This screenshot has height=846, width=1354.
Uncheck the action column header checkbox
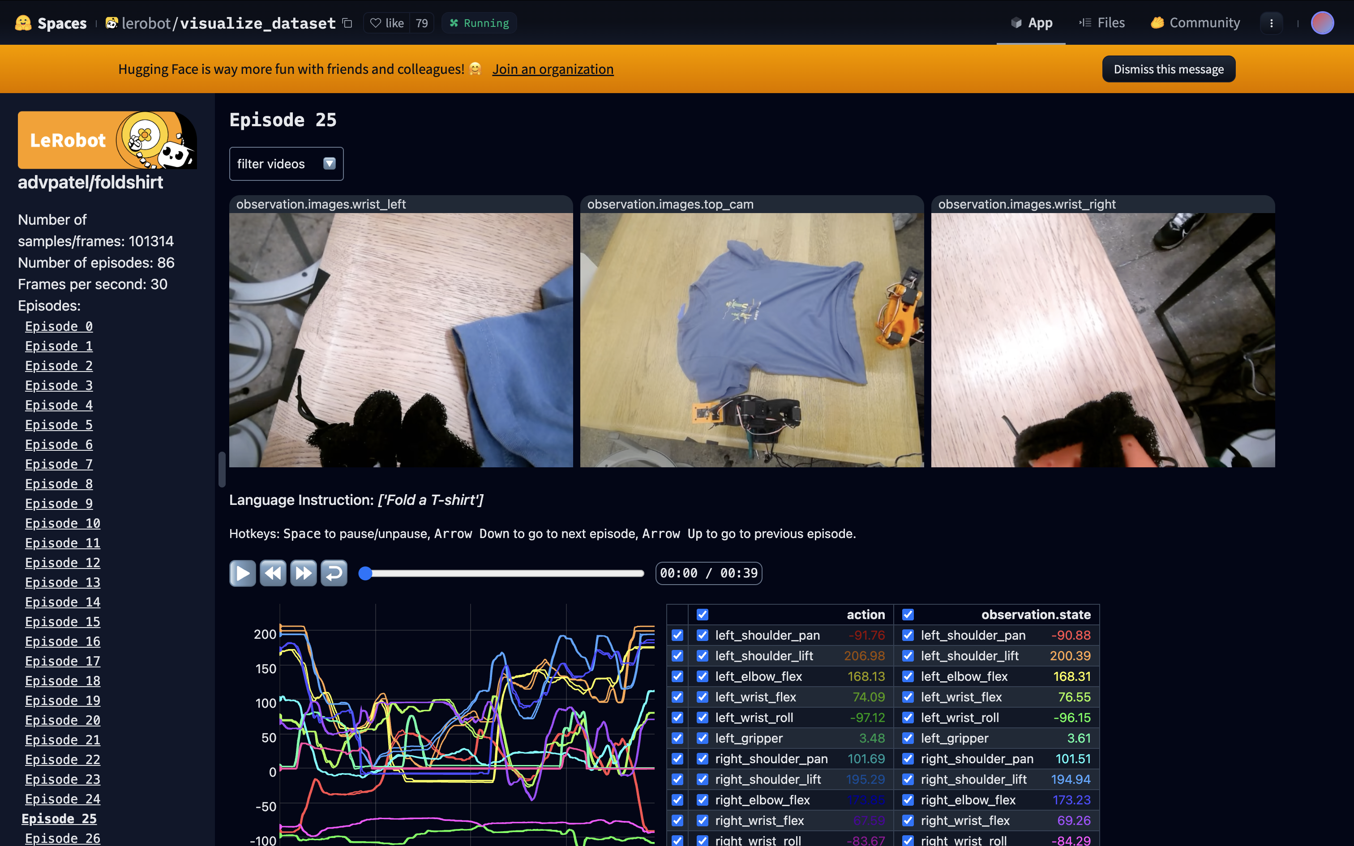702,614
